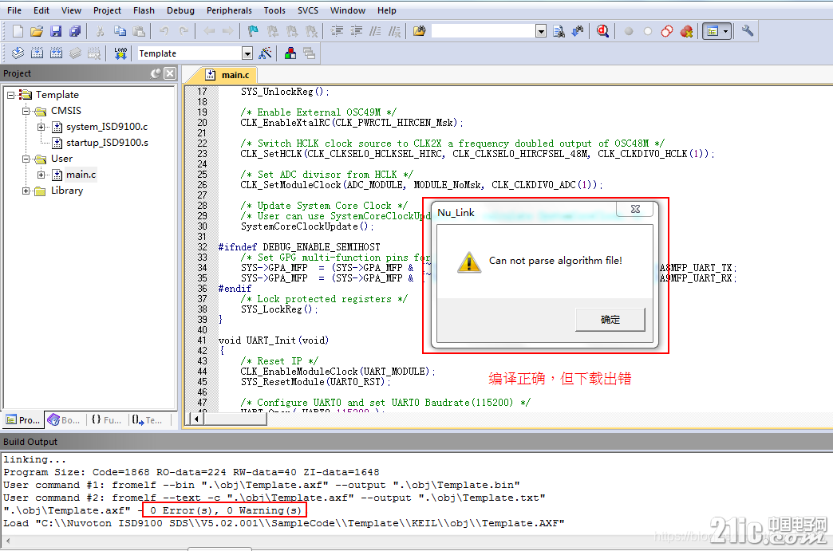Collapse the CMSIS folder node
Viewport: 833px width, 551px height.
tap(26, 111)
